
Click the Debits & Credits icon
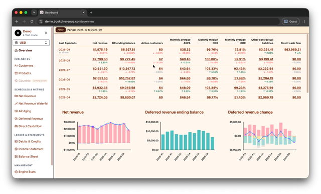[16, 142]
